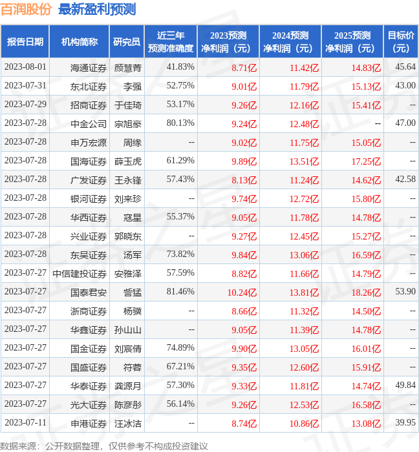Click analyst name 颜慧菁

coord(128,68)
